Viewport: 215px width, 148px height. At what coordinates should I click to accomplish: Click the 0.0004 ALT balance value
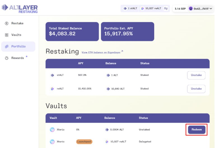[117, 130]
